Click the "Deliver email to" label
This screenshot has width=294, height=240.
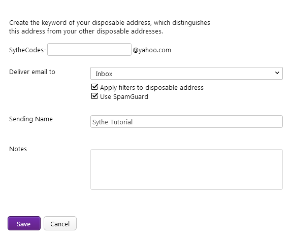click(x=32, y=72)
